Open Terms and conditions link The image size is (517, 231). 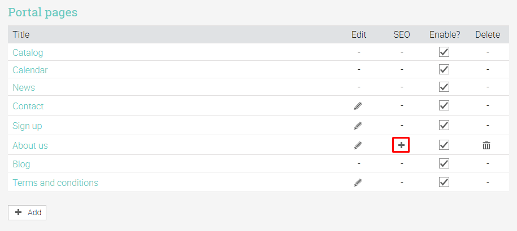pyautogui.click(x=55, y=183)
